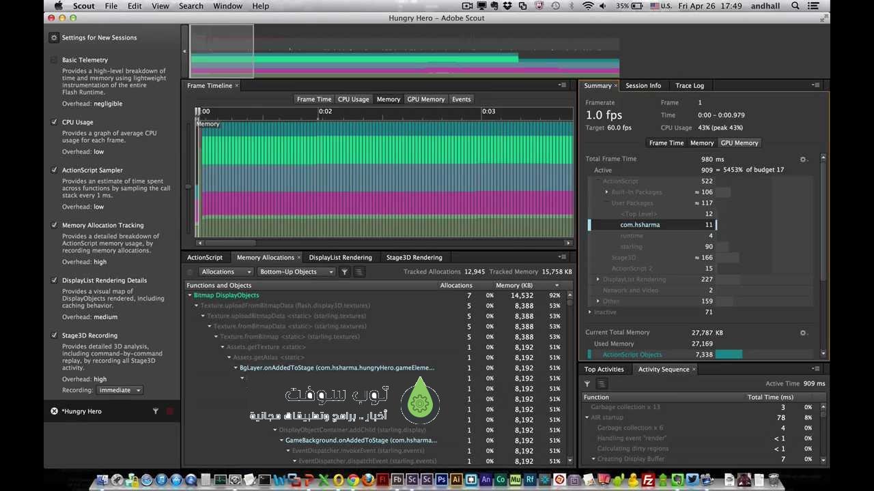Open Illustrator from the Dock

[x=456, y=480]
